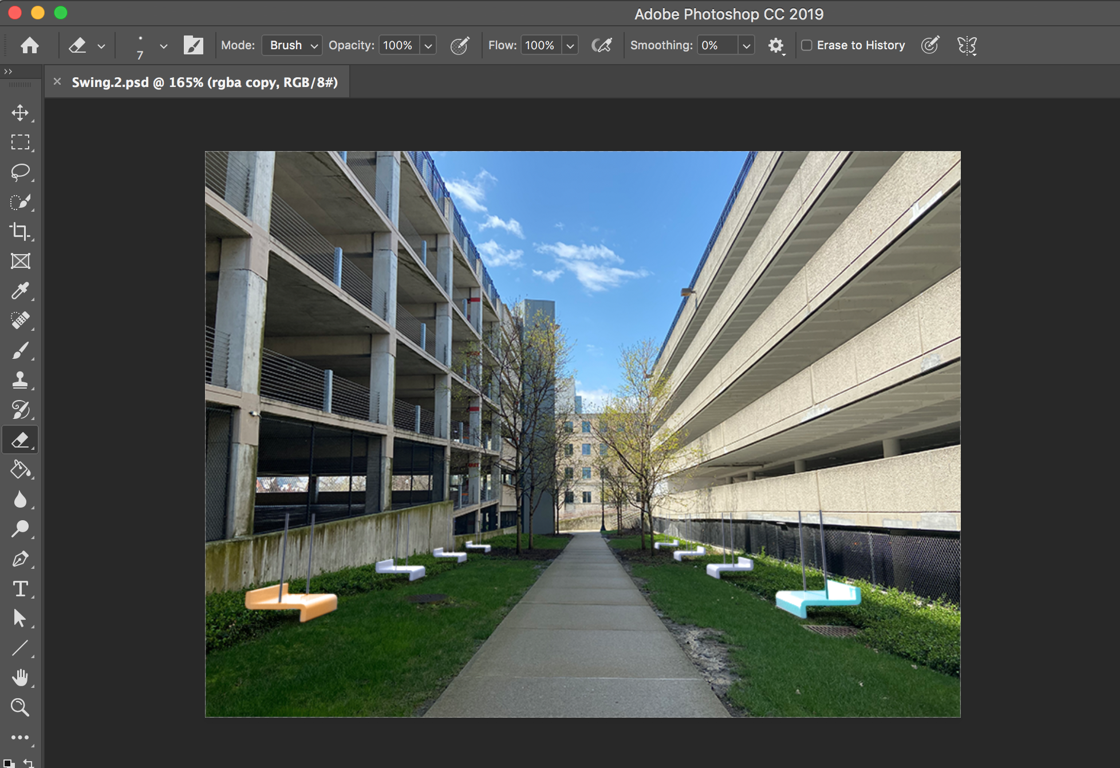Toggle pressure for opacity control

[460, 45]
